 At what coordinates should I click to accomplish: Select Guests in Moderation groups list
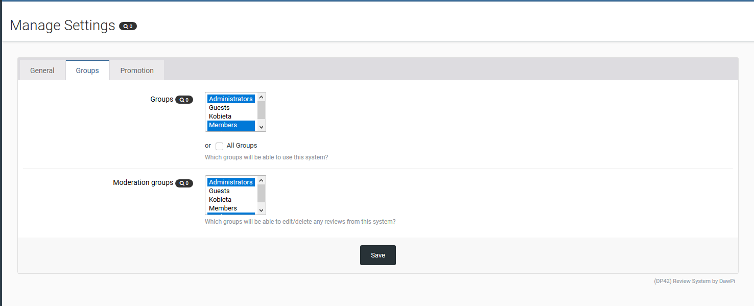(220, 191)
